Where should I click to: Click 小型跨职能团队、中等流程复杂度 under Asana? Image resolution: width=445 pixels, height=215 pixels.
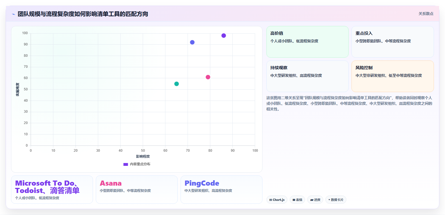click(x=125, y=191)
